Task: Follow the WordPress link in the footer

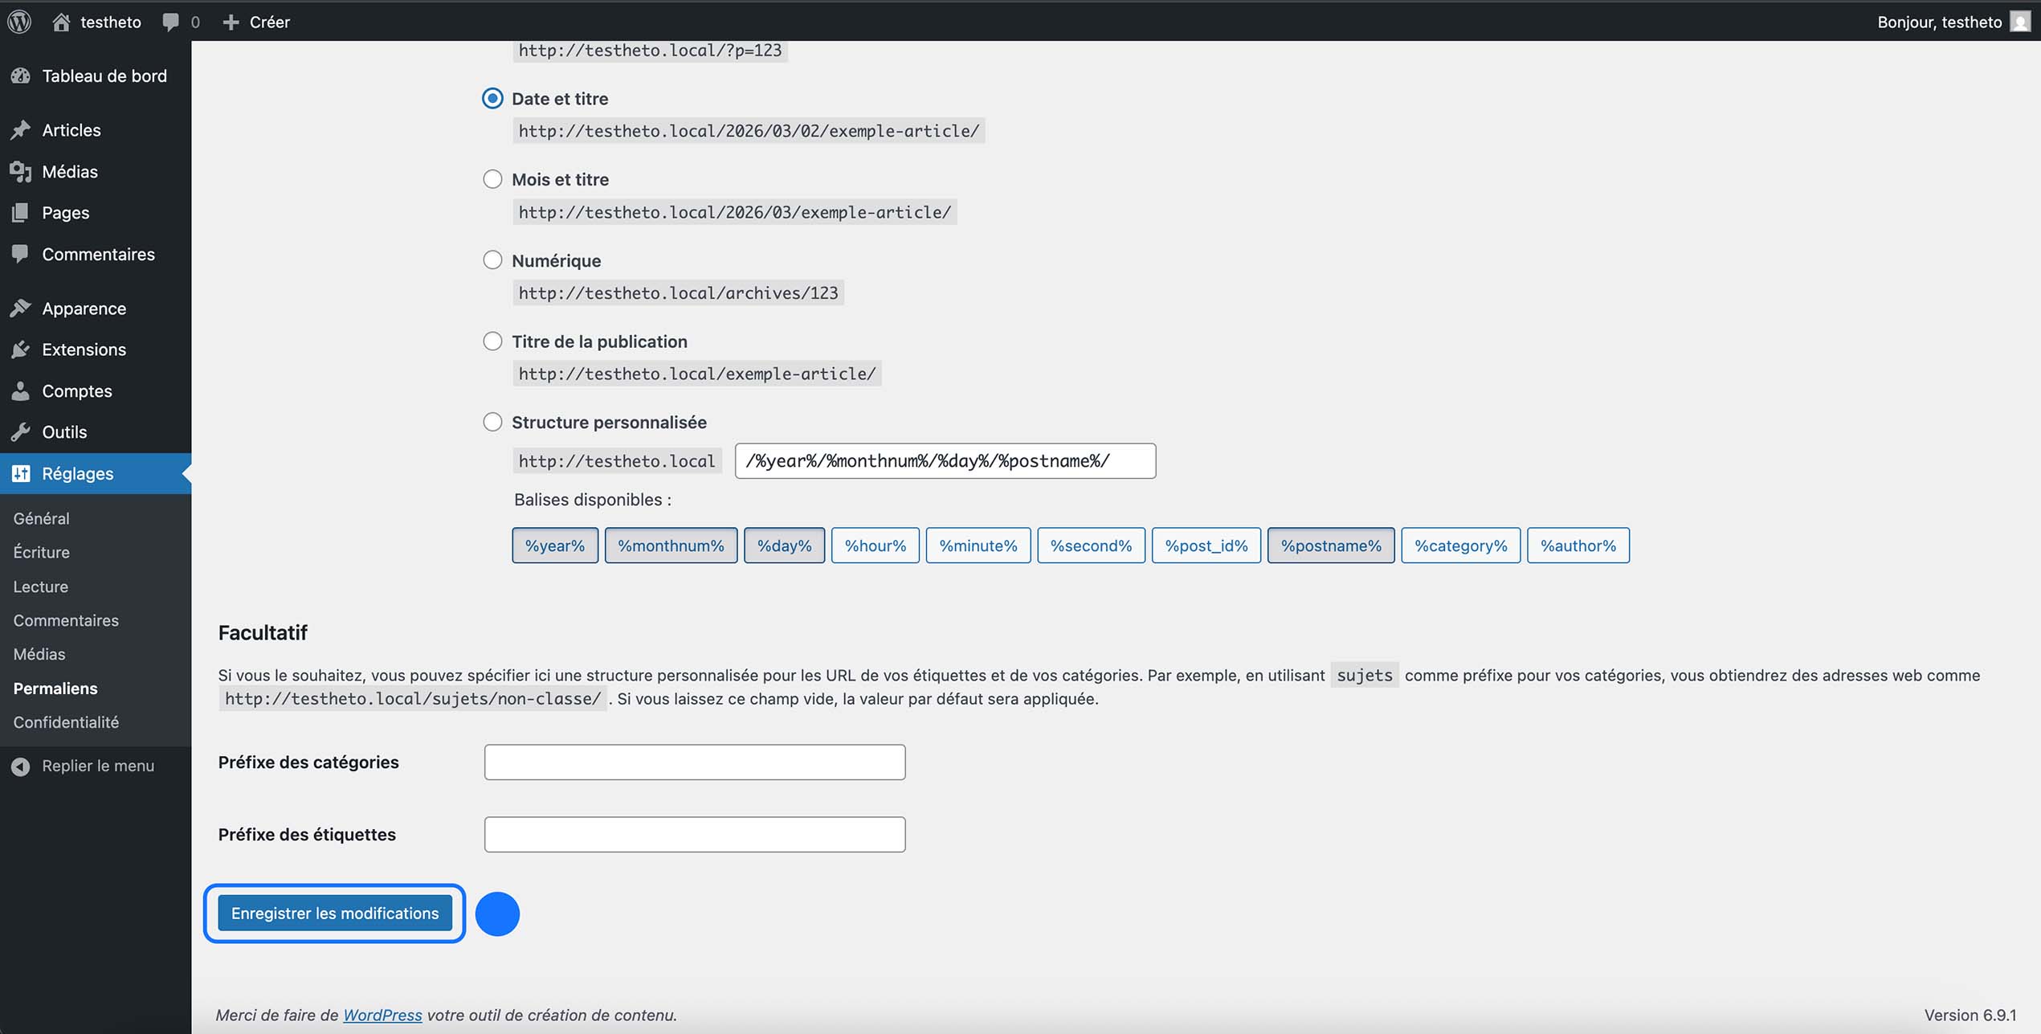Action: (382, 1015)
